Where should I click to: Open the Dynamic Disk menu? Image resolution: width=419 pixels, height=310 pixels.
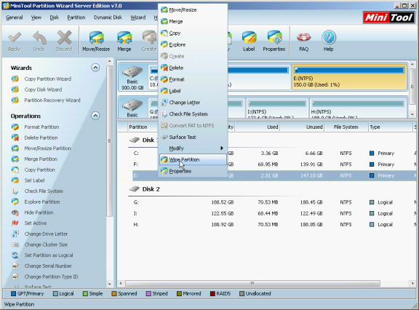(x=108, y=17)
